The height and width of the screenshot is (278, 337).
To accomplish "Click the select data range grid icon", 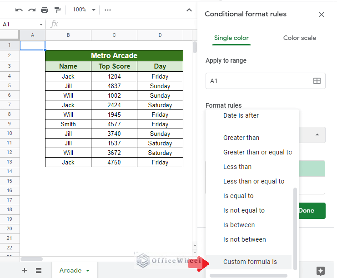I will click(x=317, y=81).
